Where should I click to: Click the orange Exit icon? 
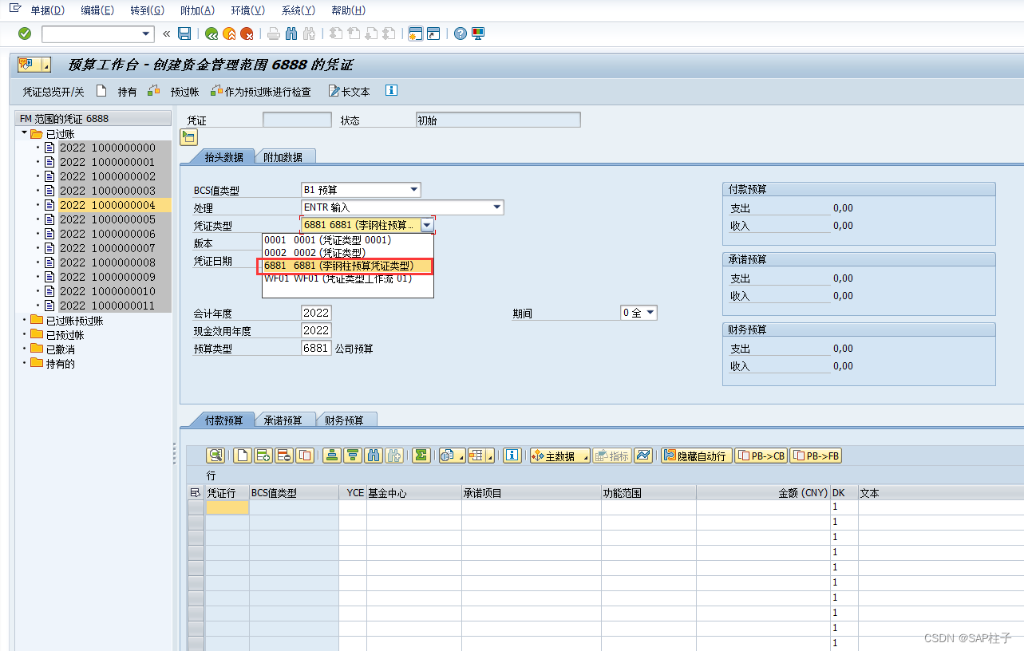point(230,34)
